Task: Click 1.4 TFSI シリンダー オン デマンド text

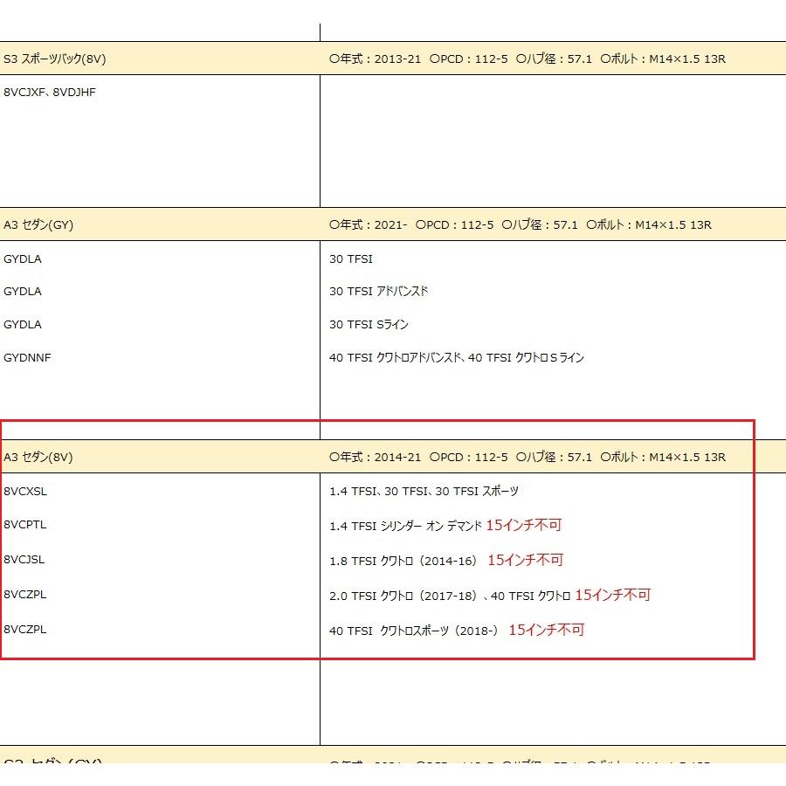Action: (x=405, y=526)
